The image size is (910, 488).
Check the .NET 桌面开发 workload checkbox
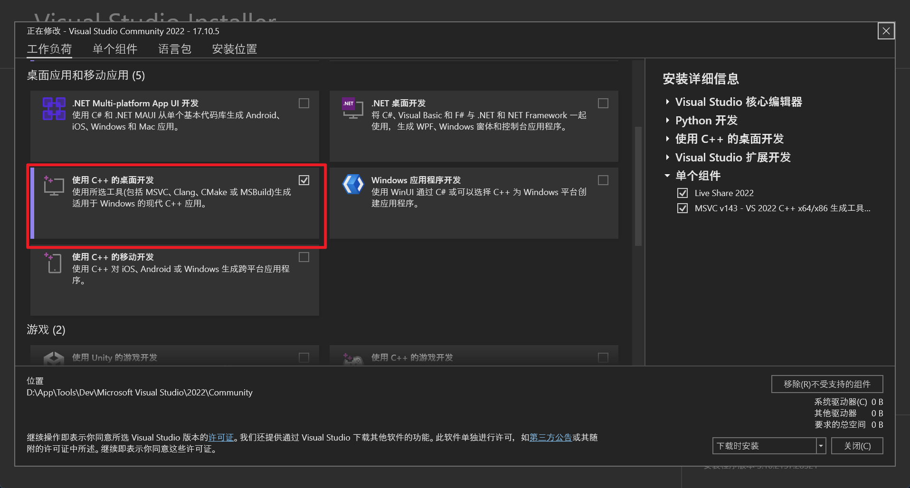click(603, 103)
